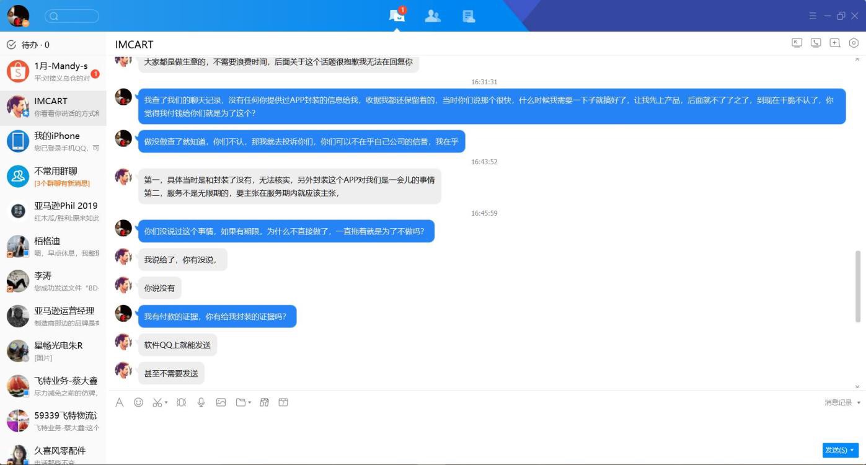Expand the send file folder dropdown

[249, 403]
